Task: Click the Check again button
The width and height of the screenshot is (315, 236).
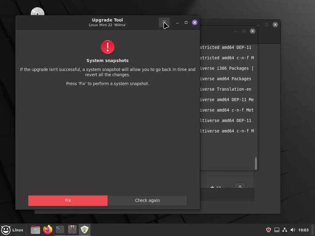Action: click(147, 200)
